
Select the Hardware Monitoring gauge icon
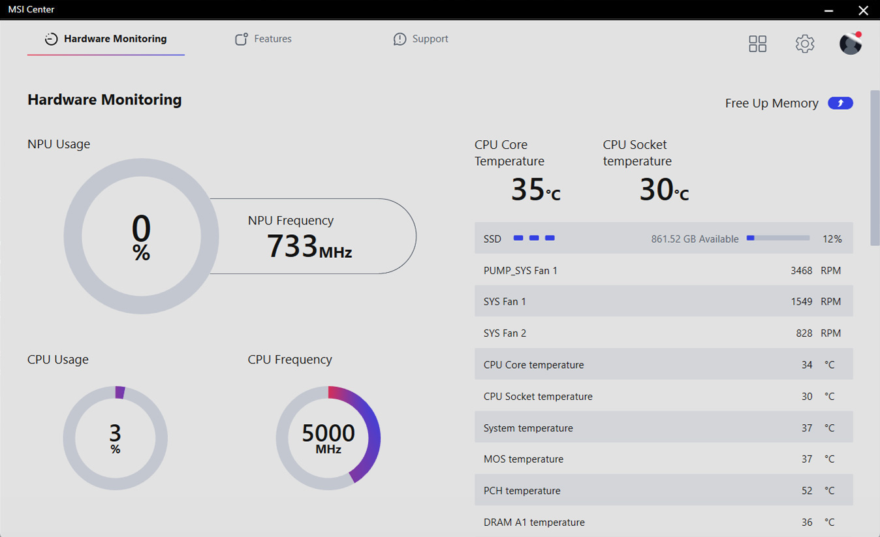point(52,38)
